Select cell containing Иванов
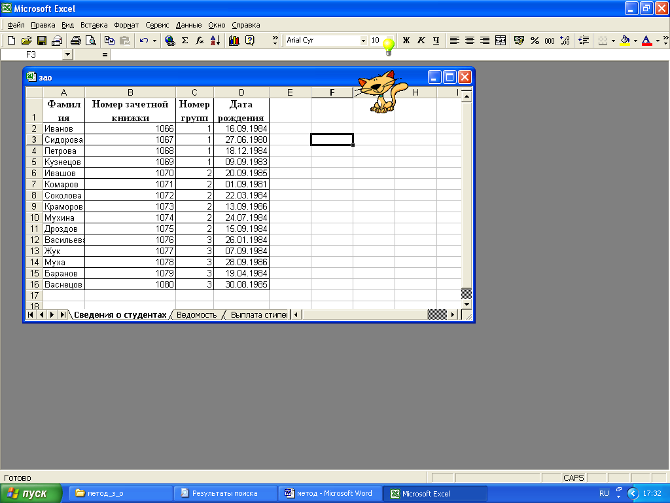This screenshot has width=670, height=503. click(x=63, y=129)
